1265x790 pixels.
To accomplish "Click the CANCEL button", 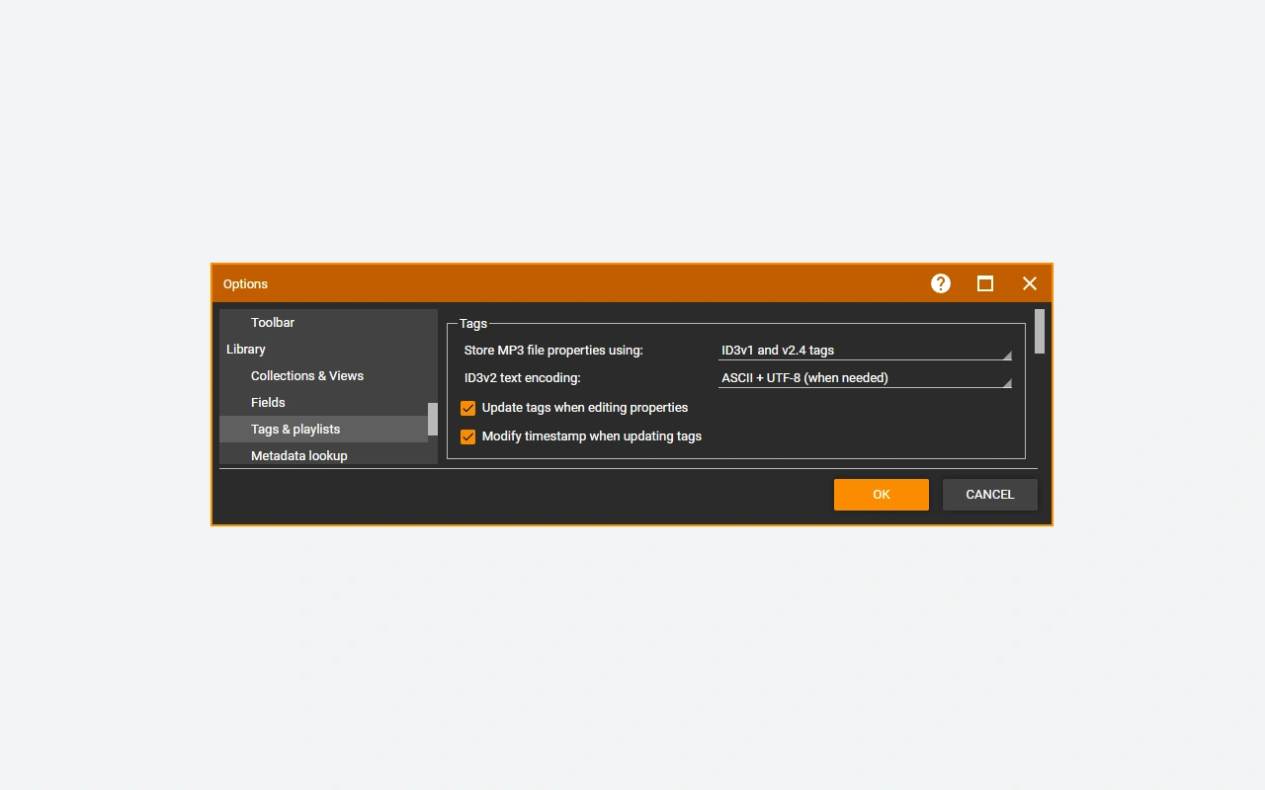I will click(x=990, y=495).
